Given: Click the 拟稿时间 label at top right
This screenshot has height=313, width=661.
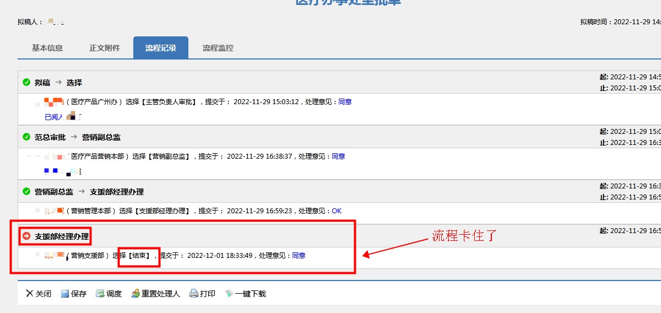Looking at the screenshot, I should click(x=595, y=22).
